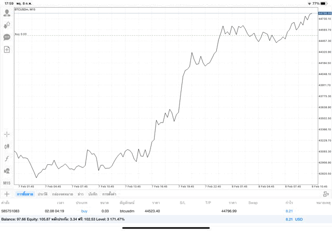Image resolution: width=332 pixels, height=231 pixels.
Task: Open the M15 timeframe selector
Action: [x=7, y=183]
